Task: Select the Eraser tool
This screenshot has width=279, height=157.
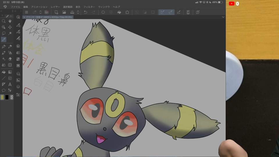Action: 10,59
